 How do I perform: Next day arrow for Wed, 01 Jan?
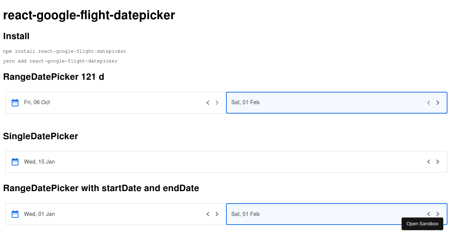click(x=217, y=214)
